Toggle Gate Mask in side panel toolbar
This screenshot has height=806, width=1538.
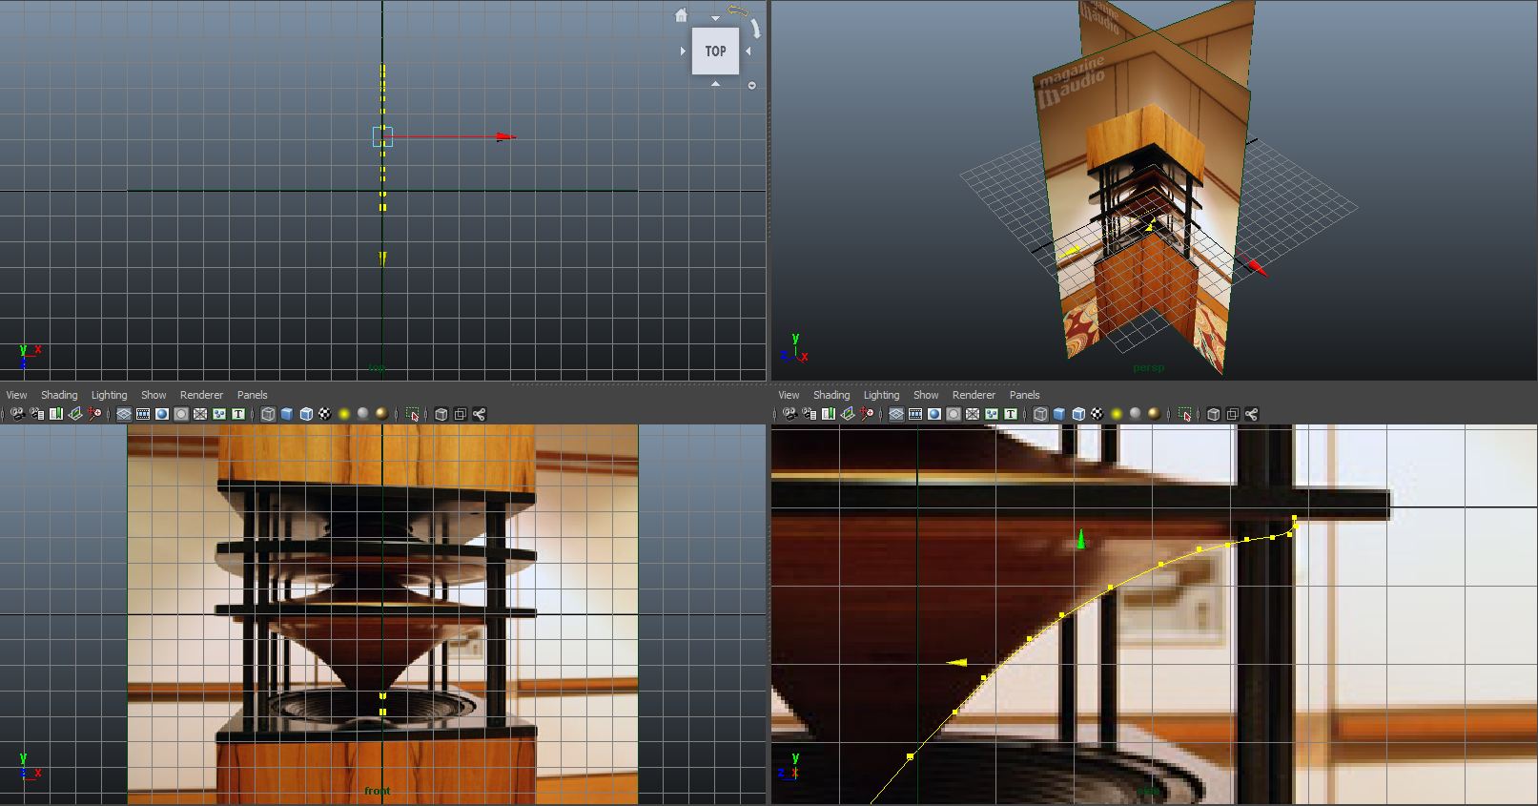(954, 414)
